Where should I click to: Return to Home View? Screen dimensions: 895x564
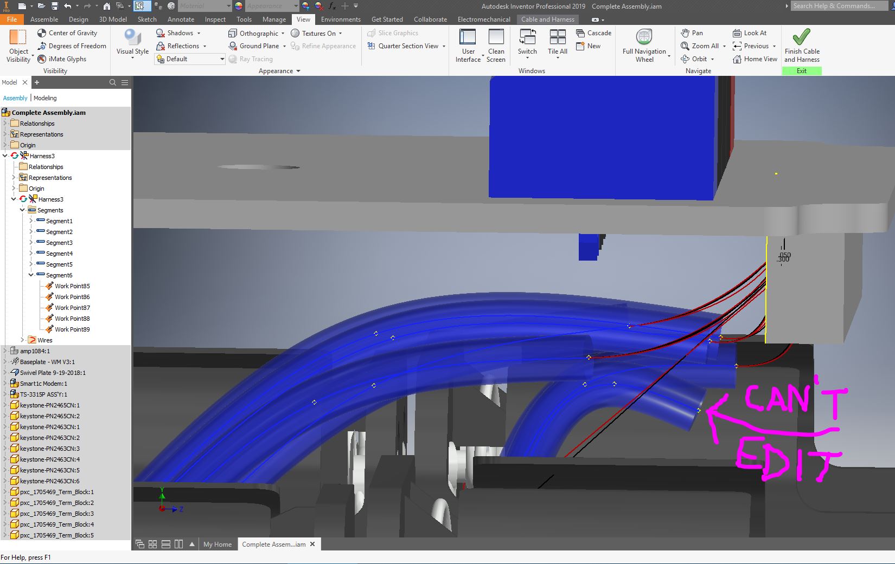(x=755, y=59)
